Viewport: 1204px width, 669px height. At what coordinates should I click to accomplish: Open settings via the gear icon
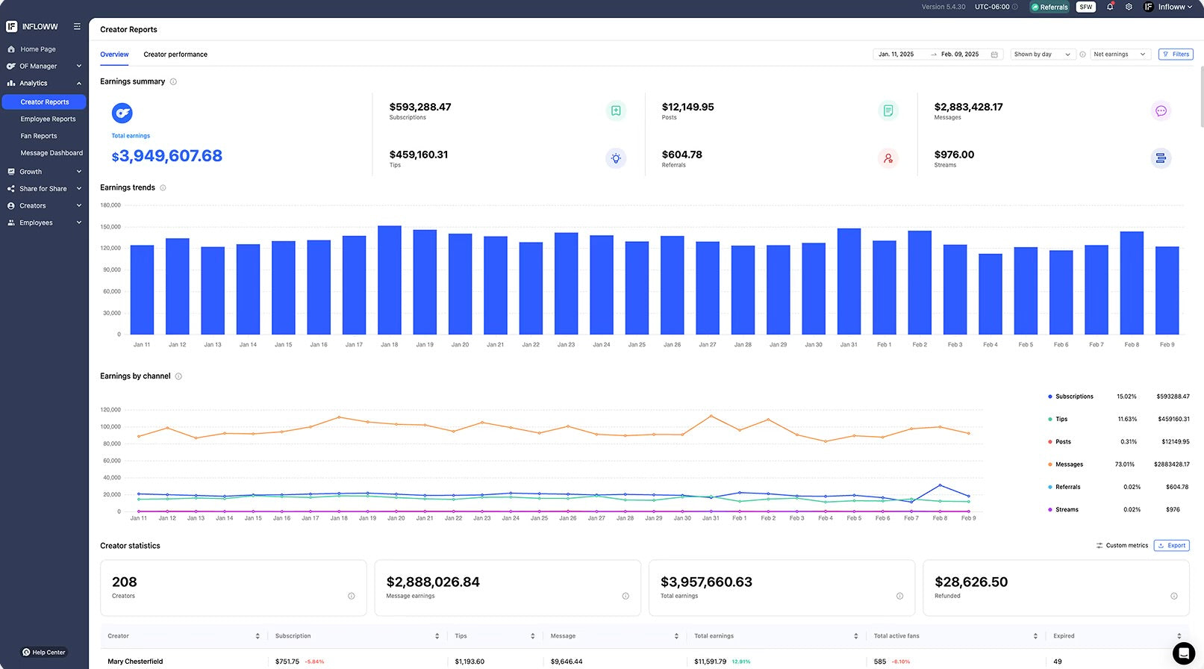point(1129,7)
